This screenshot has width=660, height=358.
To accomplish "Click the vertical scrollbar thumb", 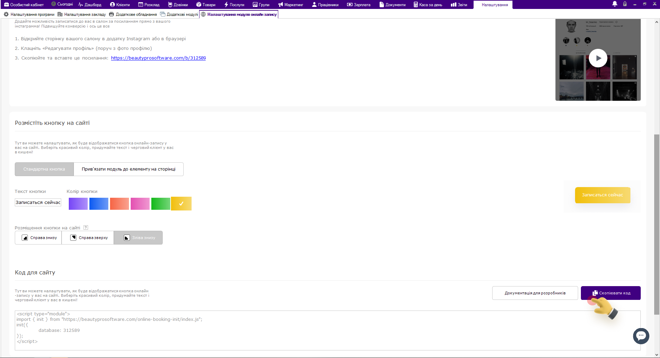I will 657,224.
